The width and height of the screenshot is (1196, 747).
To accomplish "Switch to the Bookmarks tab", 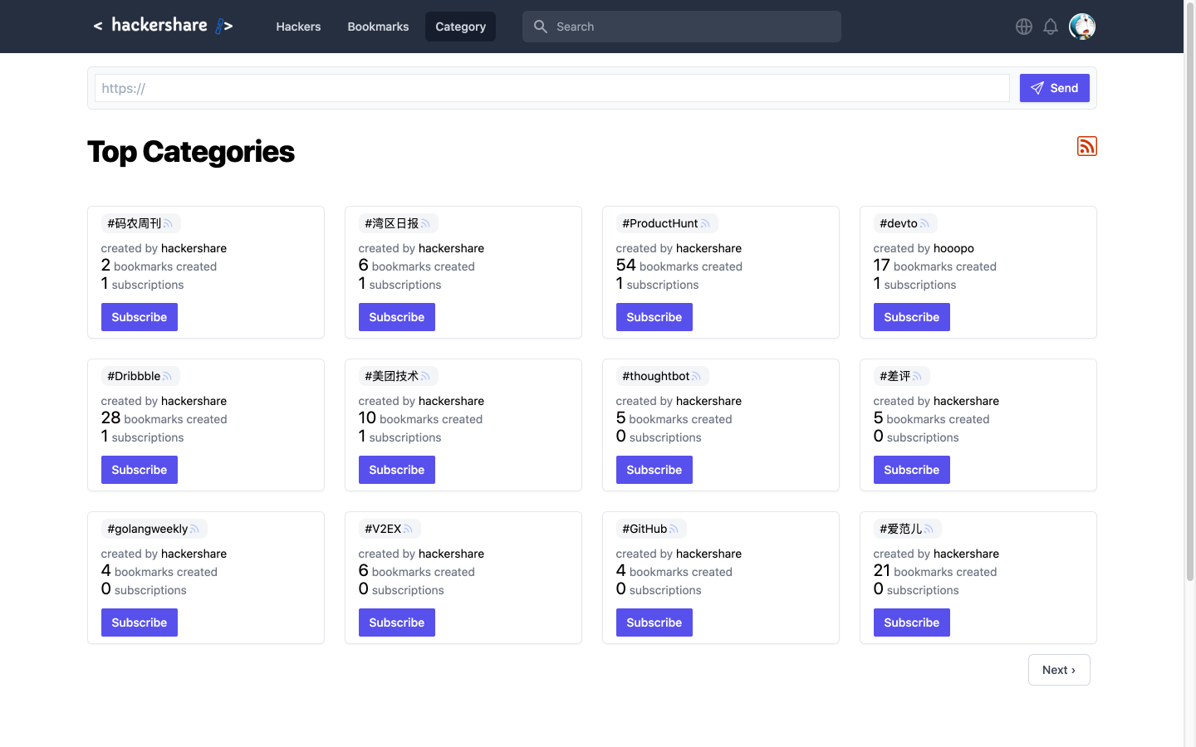I will [378, 26].
